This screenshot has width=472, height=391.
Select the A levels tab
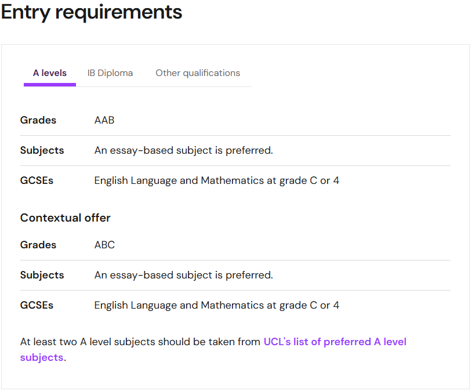[x=50, y=73]
